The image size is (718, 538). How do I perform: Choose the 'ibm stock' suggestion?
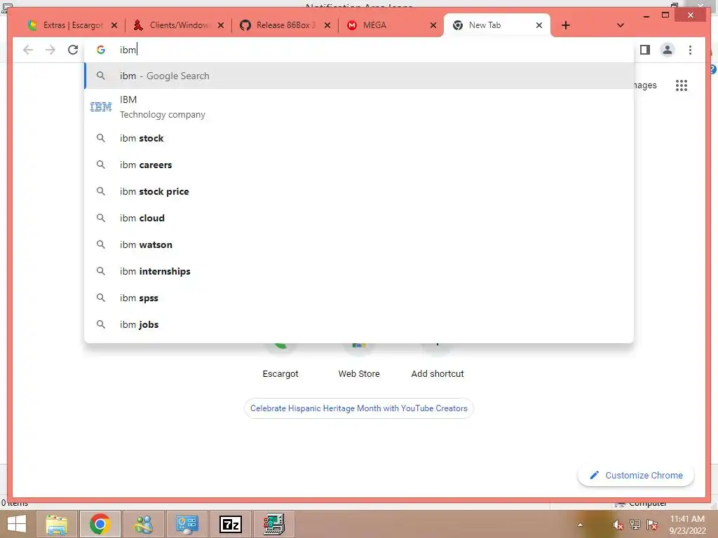coord(360,138)
